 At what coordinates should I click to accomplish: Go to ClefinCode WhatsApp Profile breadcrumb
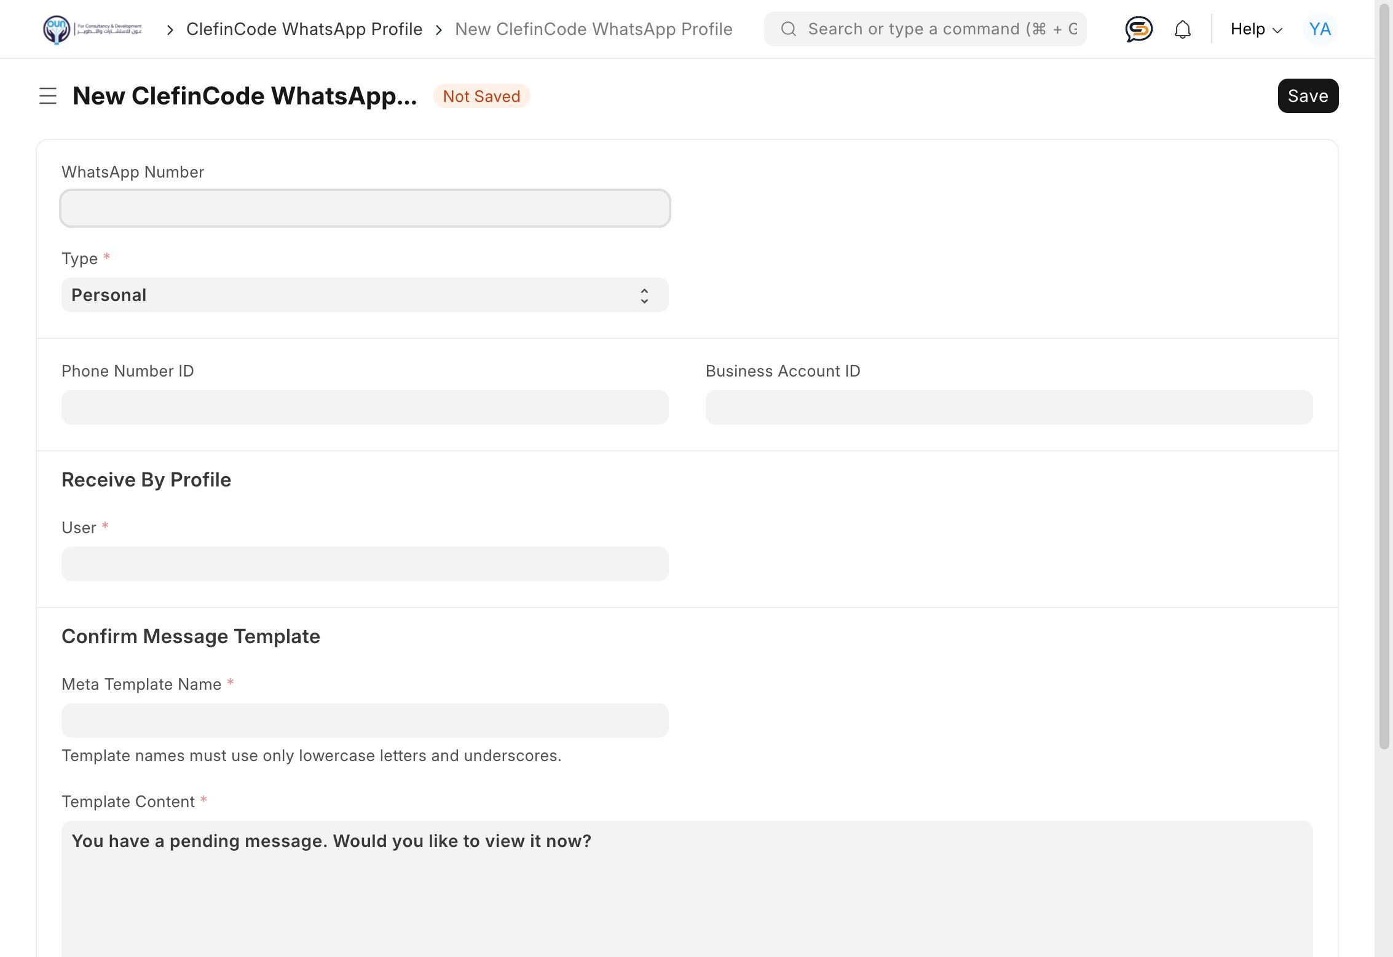point(304,29)
